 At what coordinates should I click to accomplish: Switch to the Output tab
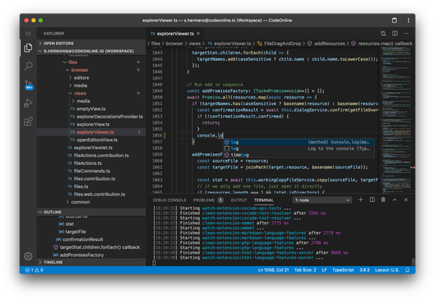238,200
